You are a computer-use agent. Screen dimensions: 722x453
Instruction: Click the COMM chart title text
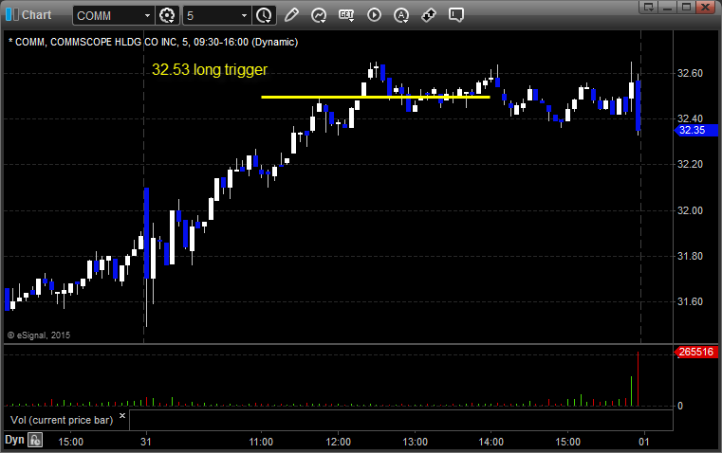(154, 42)
